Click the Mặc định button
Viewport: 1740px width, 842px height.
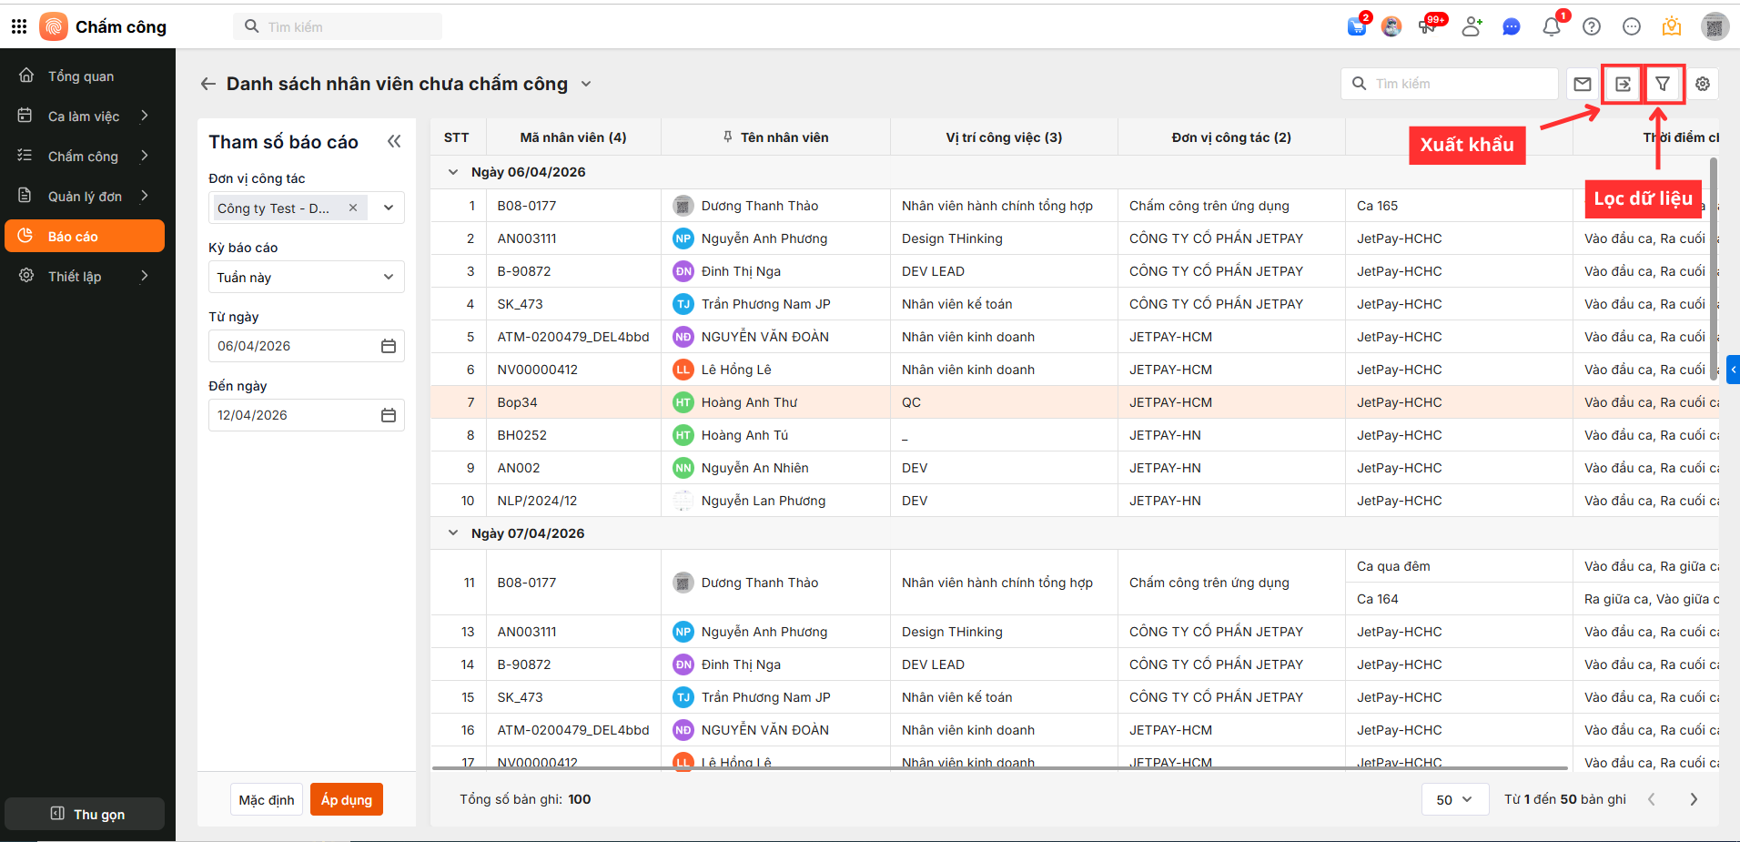click(267, 799)
